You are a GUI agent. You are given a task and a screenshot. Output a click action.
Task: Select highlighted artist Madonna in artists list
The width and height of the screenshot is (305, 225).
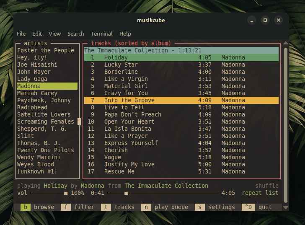coord(47,86)
